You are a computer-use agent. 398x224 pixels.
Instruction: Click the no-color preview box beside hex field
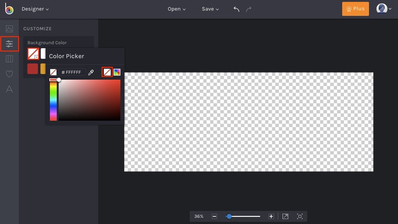pos(53,72)
